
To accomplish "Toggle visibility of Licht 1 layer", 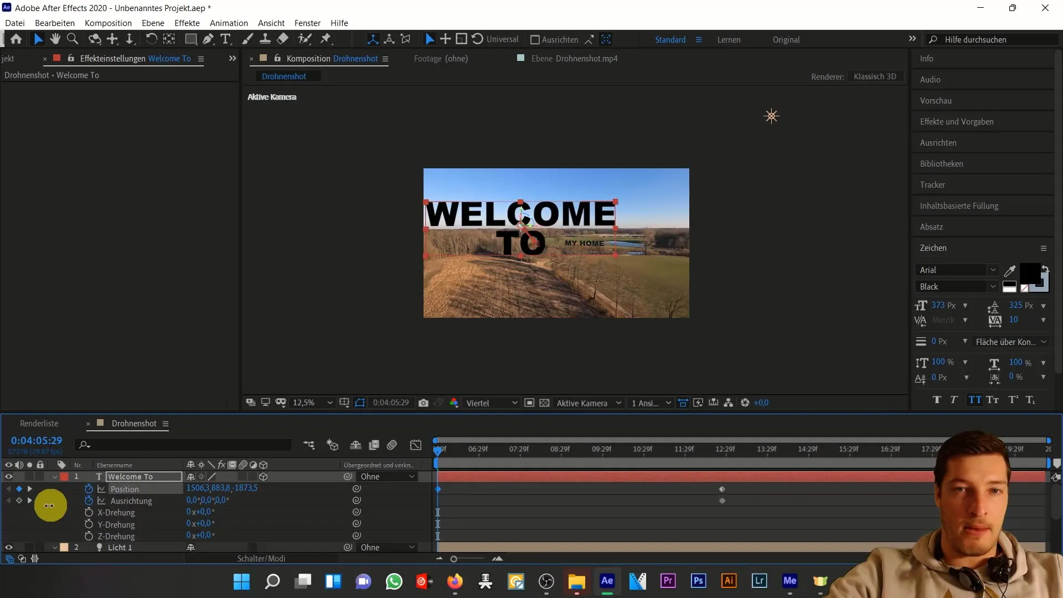I will (x=9, y=548).
